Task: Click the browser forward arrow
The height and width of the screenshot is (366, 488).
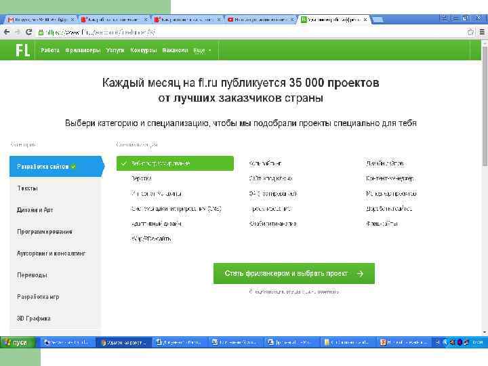Action: pyautogui.click(x=18, y=32)
